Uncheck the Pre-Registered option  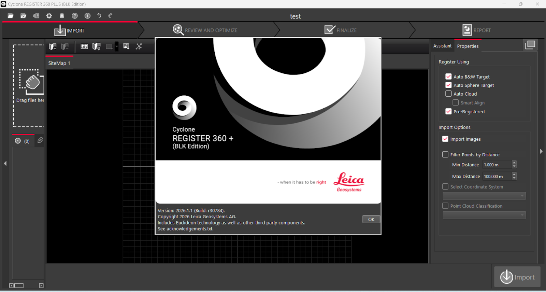click(448, 111)
